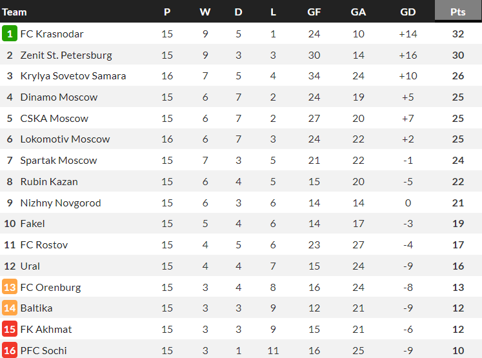Click the orange position 14 badge
This screenshot has height=358, width=482.
[10, 308]
